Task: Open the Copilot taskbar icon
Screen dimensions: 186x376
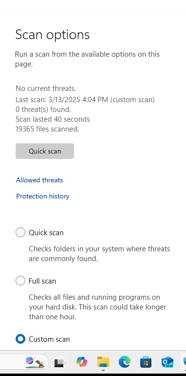Action: [x=82, y=362]
